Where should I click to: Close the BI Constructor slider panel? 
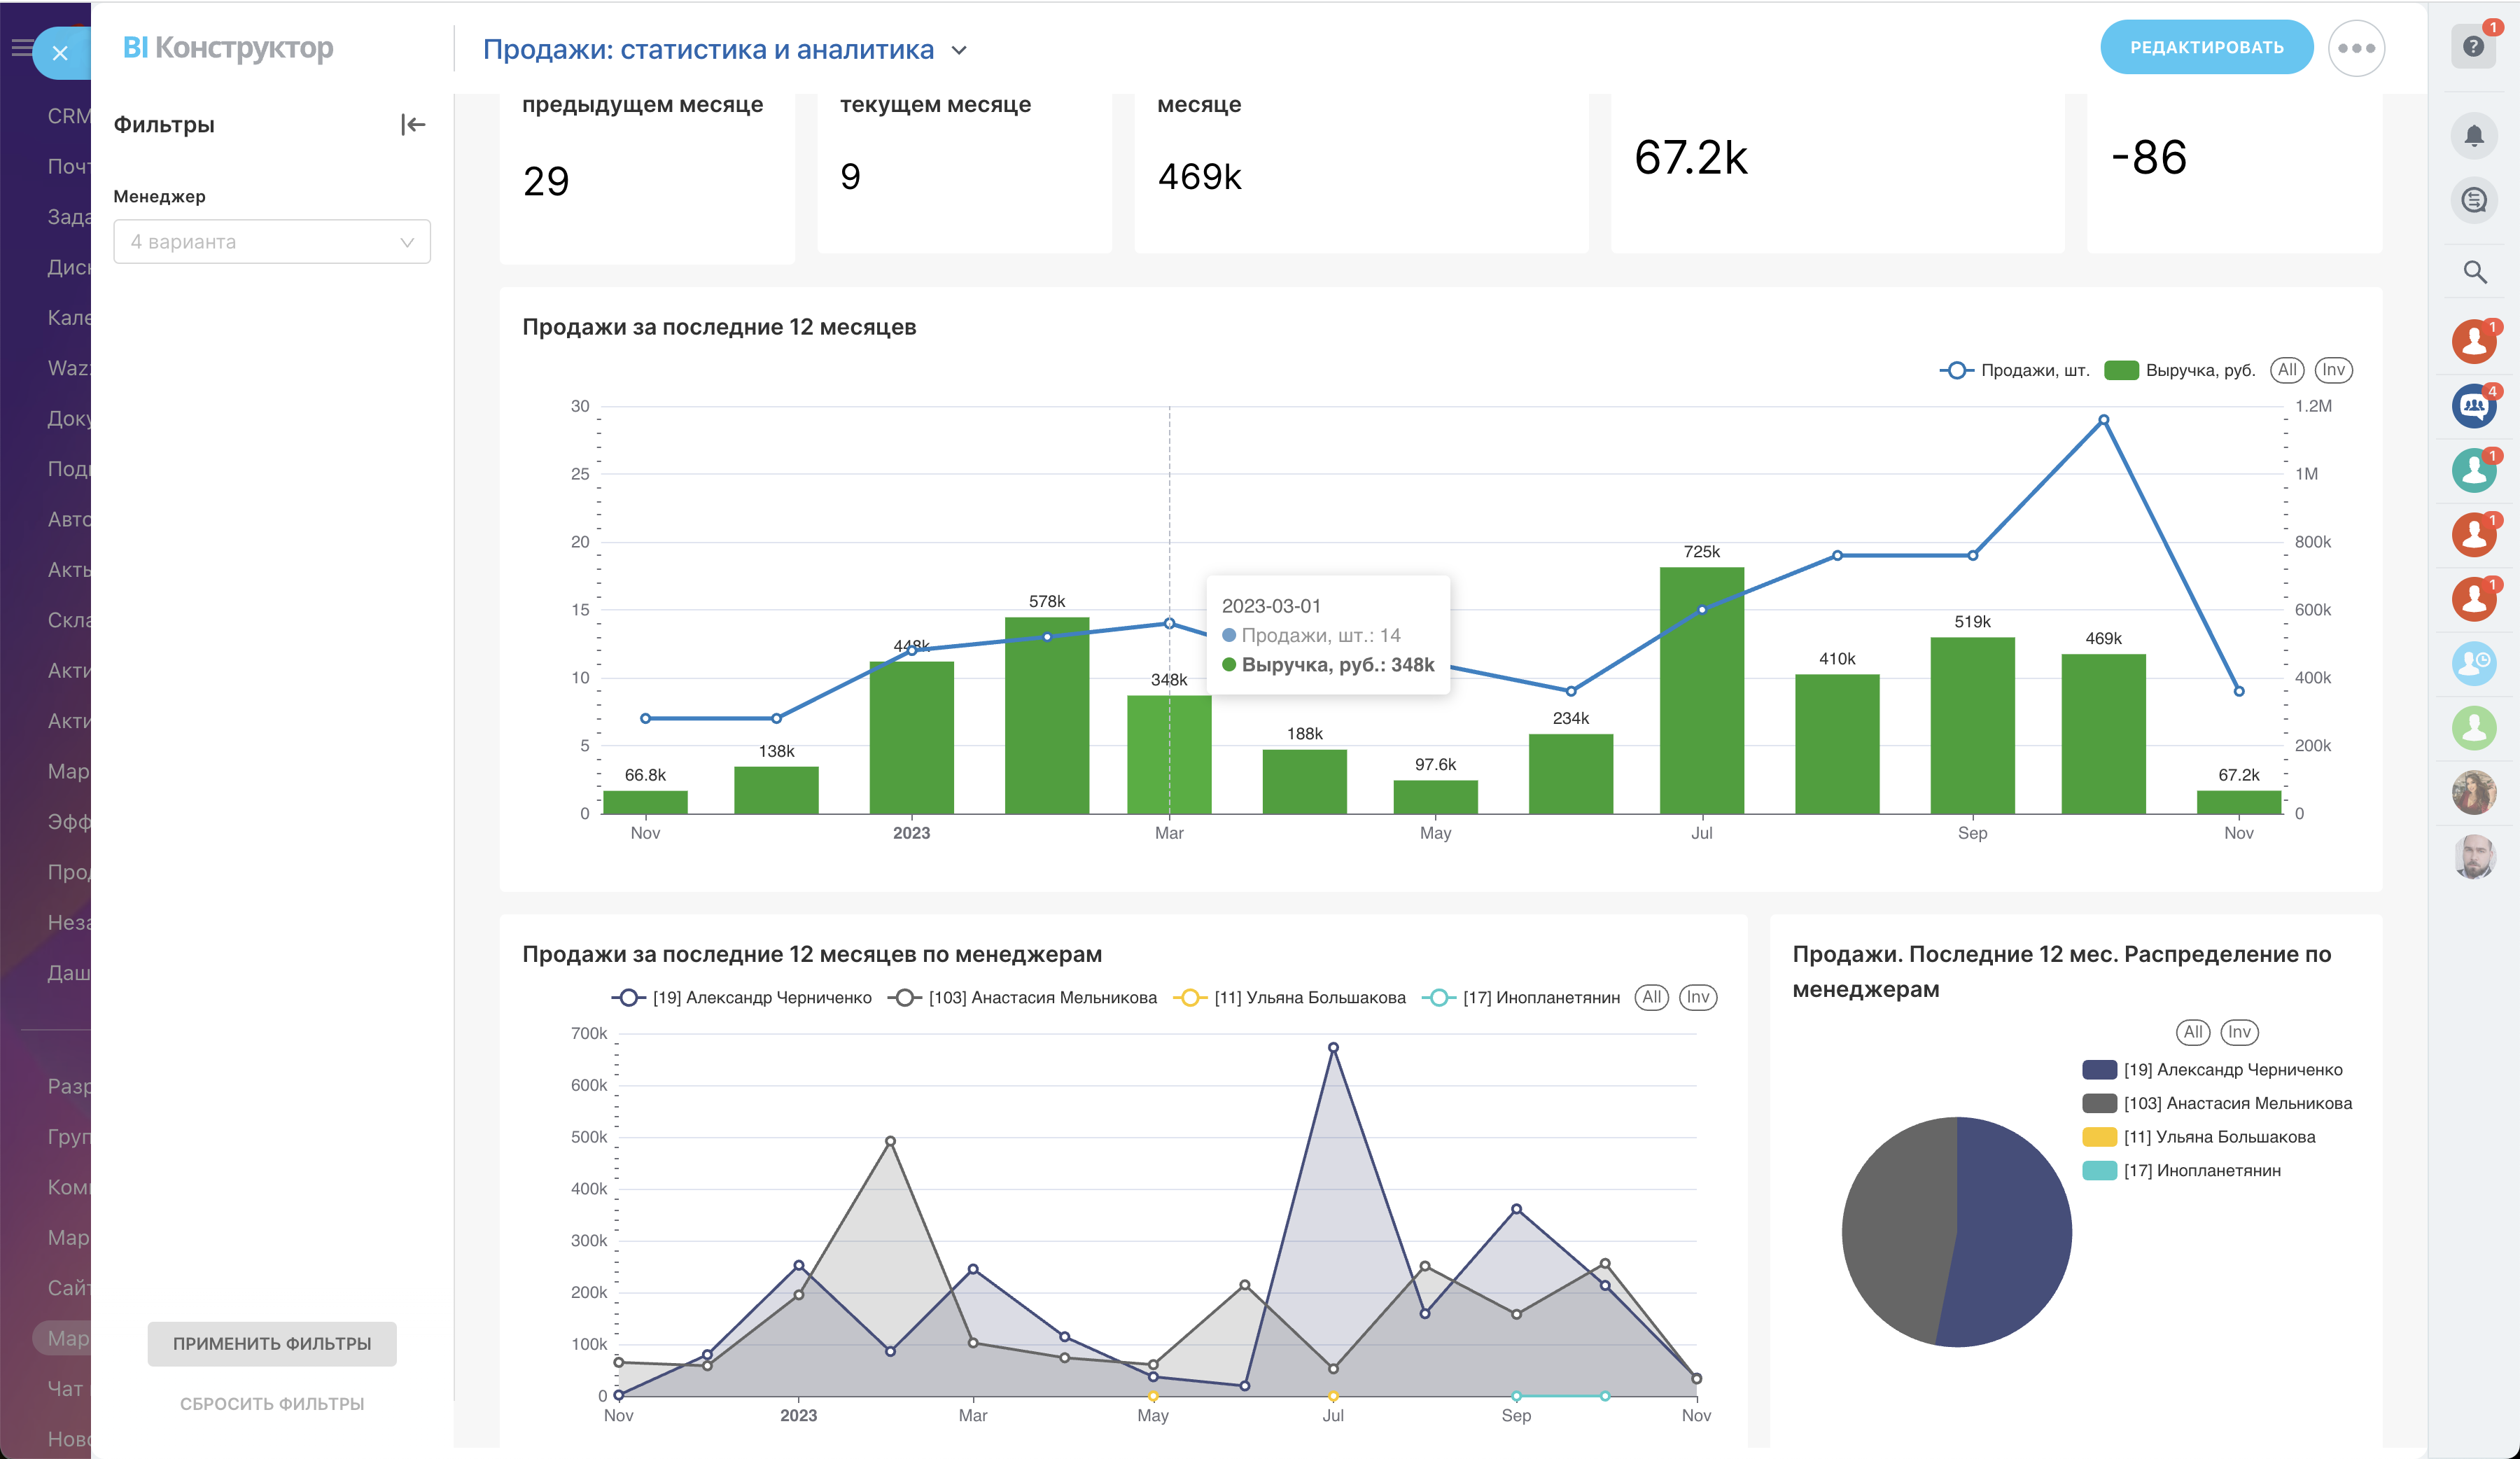pyautogui.click(x=60, y=53)
